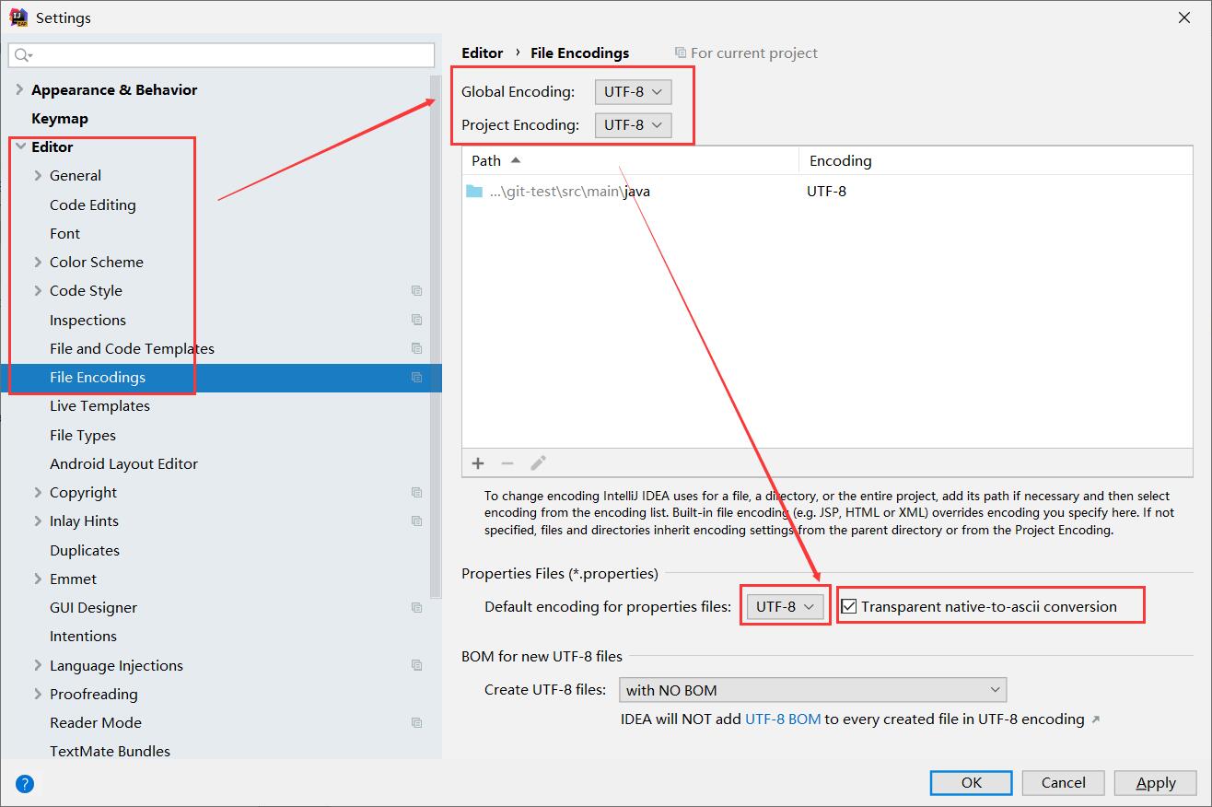The height and width of the screenshot is (807, 1212).
Task: Open the TextMate Bundles page
Action: tap(110, 751)
